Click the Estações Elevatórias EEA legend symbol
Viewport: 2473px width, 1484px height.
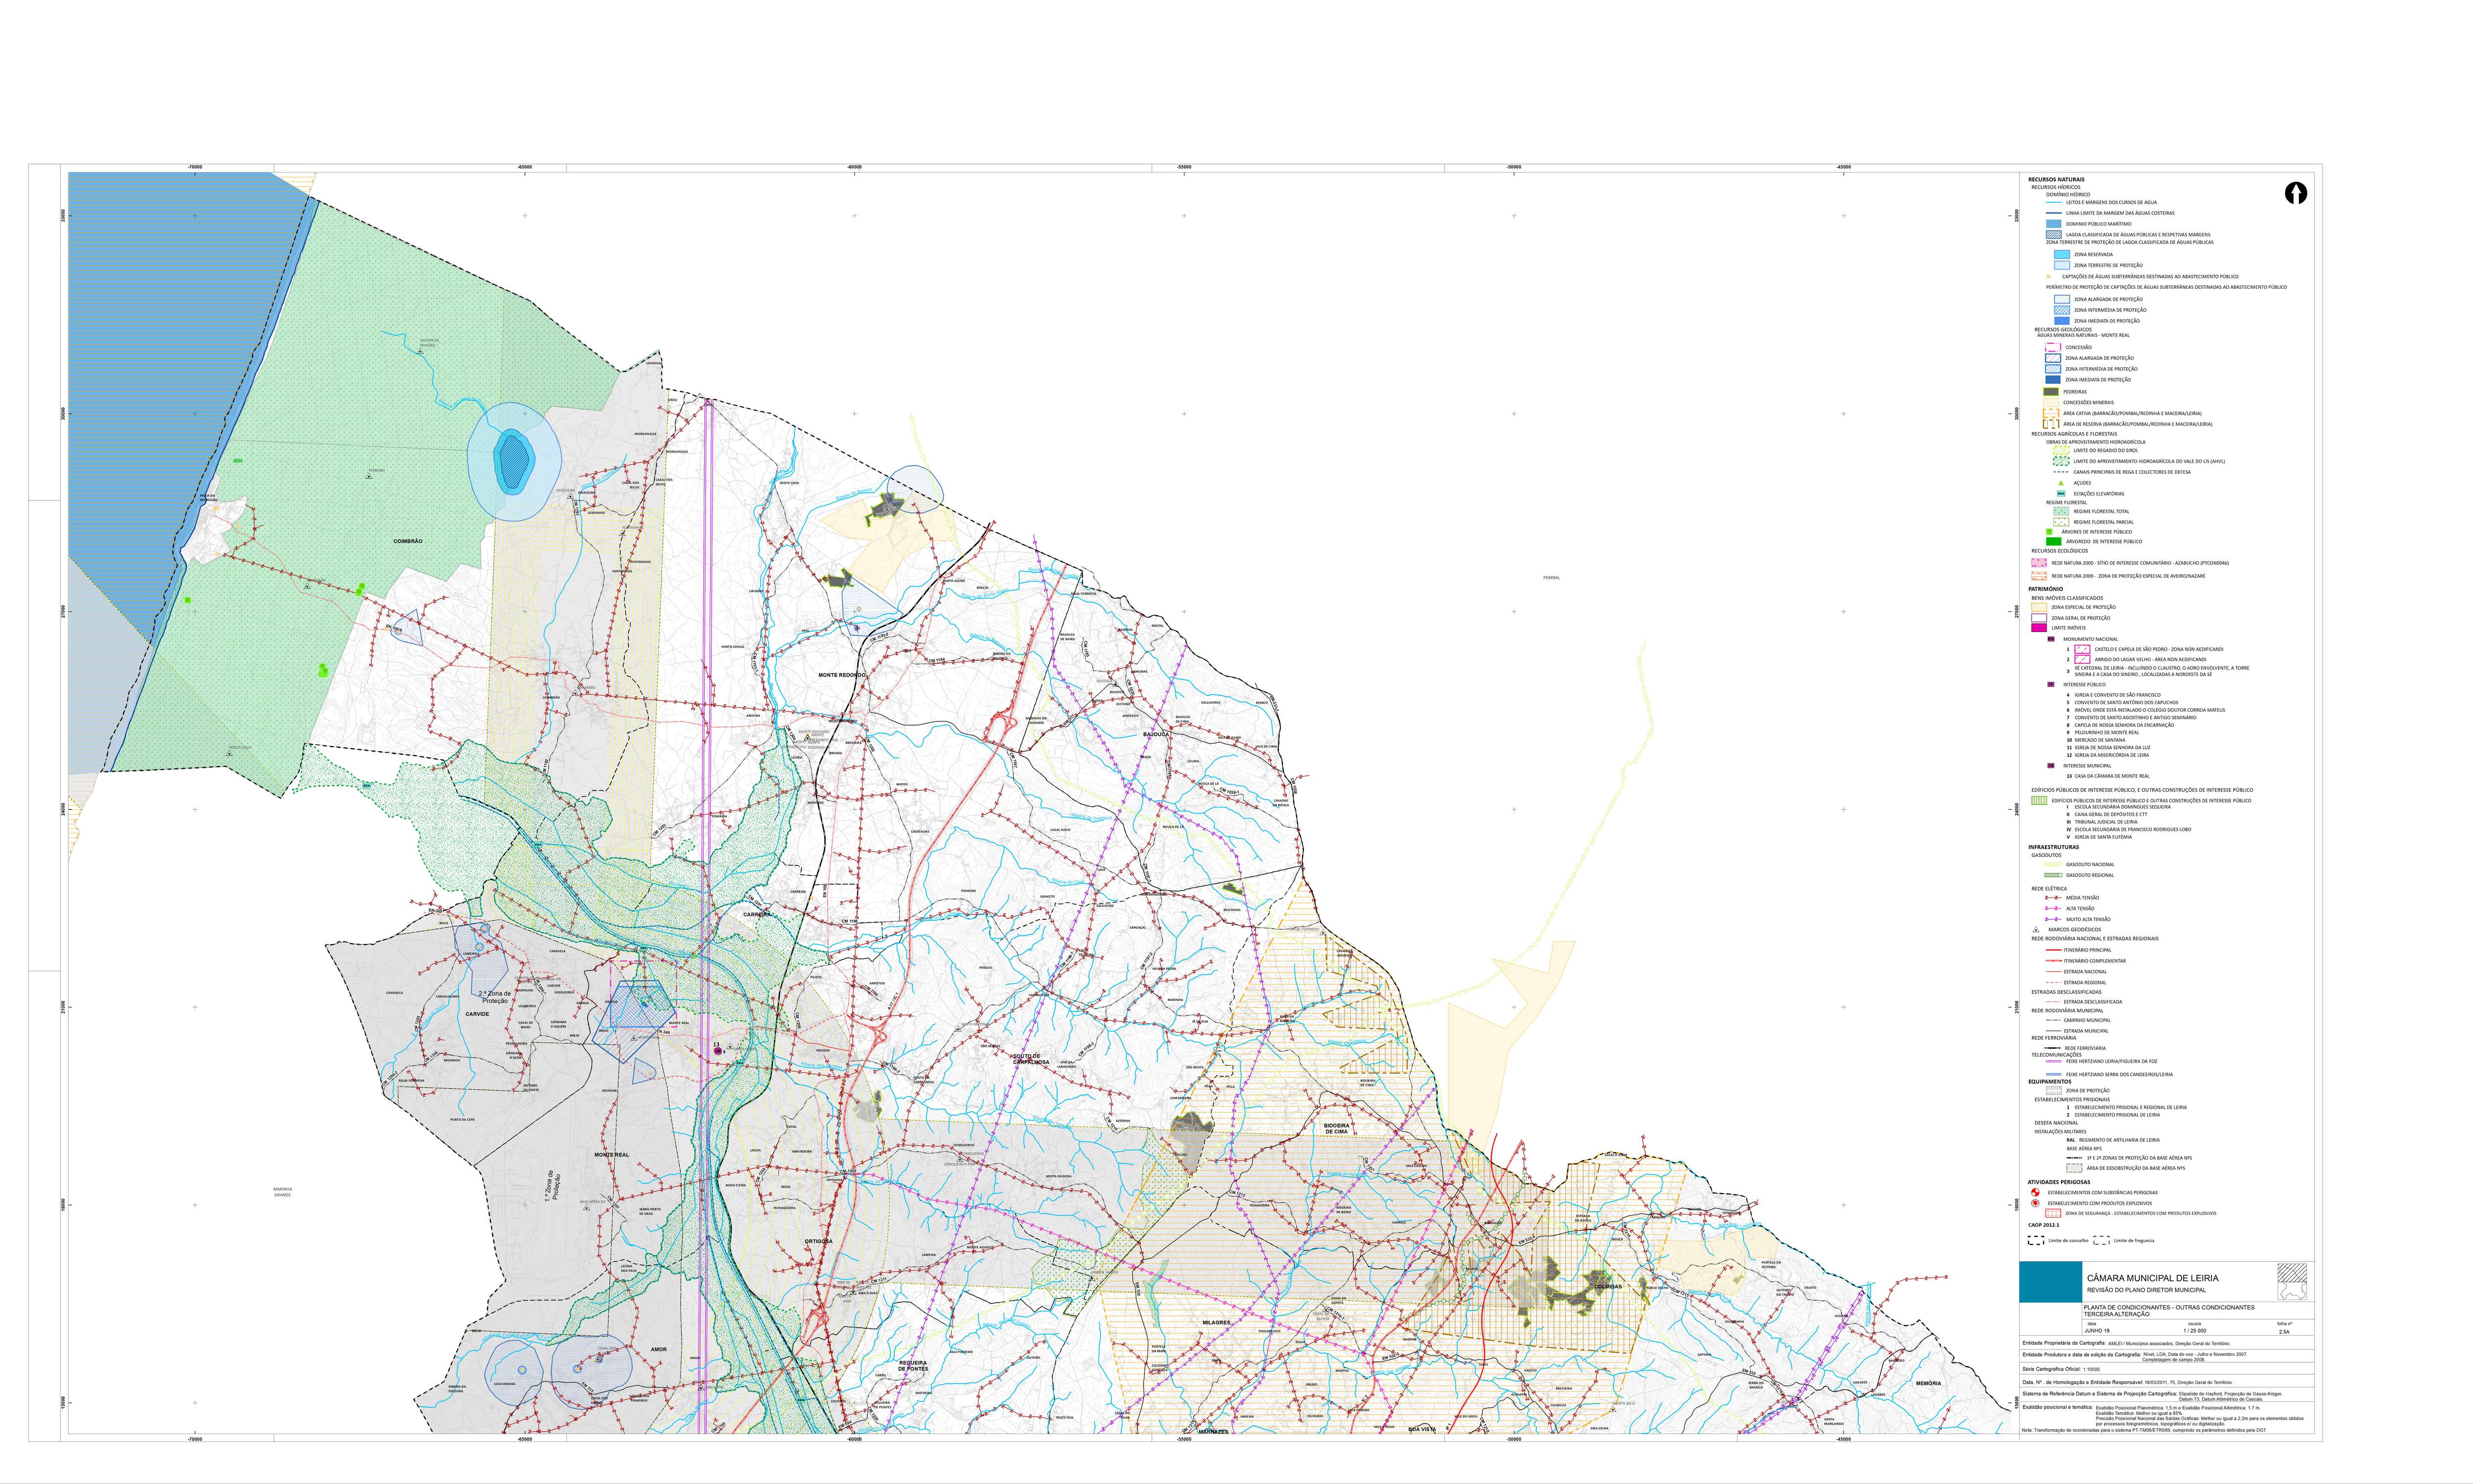coord(2060,494)
